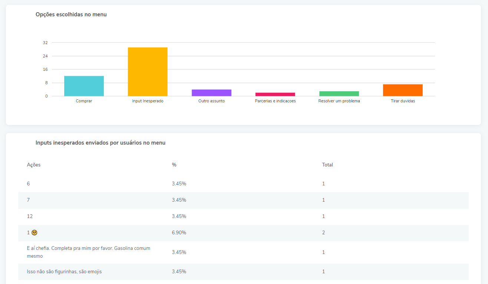The width and height of the screenshot is (488, 284).
Task: Click the y-axis value 16
Action: pyautogui.click(x=45, y=69)
